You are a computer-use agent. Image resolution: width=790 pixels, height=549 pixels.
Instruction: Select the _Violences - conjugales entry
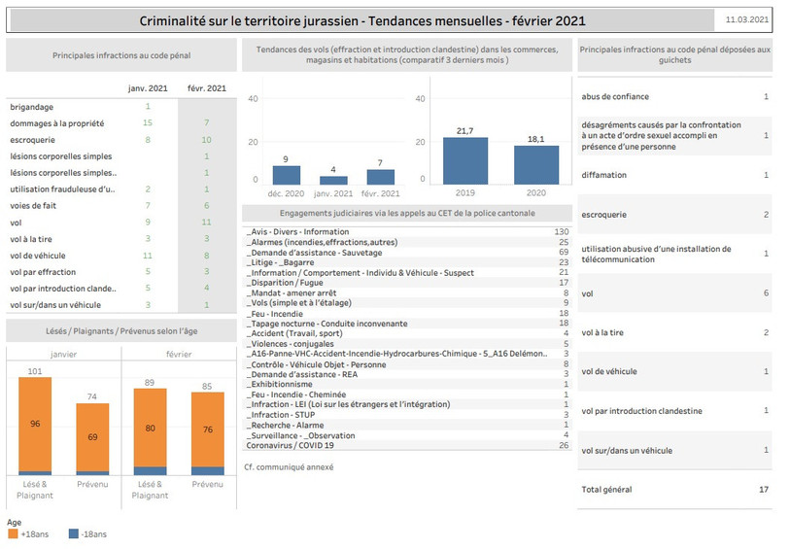click(x=407, y=344)
